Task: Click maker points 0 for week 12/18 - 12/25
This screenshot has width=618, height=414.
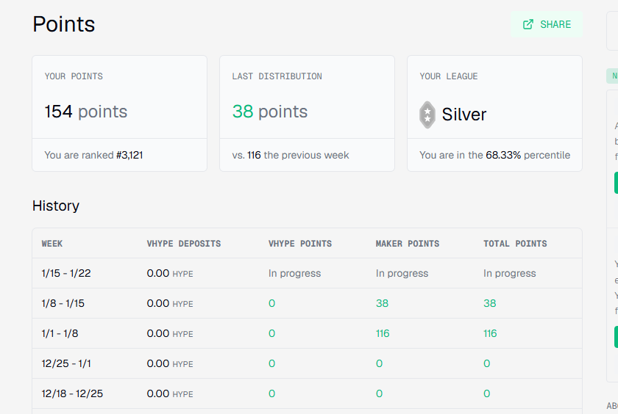Action: tap(379, 393)
